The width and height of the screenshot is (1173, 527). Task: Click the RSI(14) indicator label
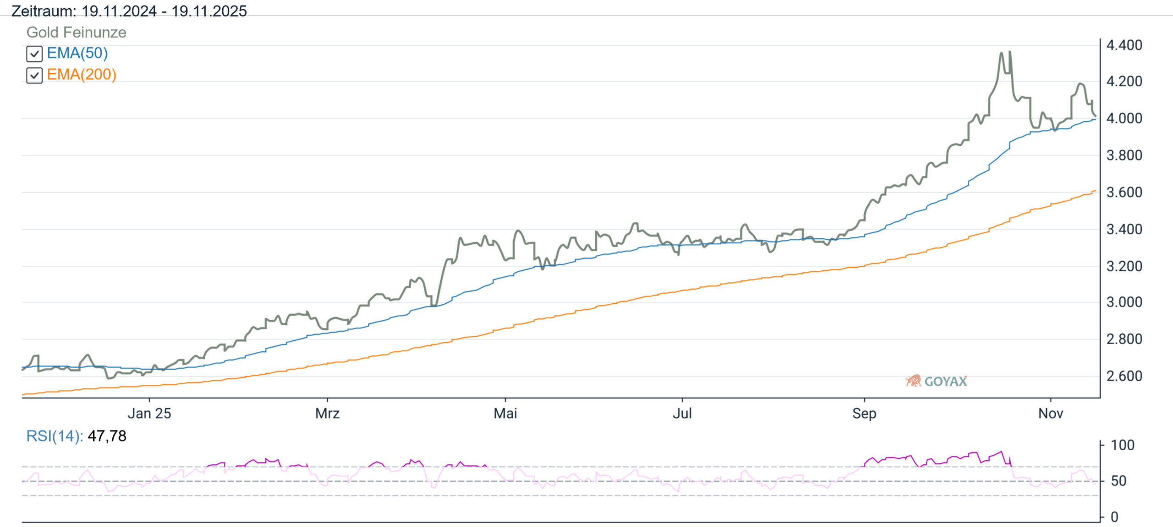[x=54, y=436]
